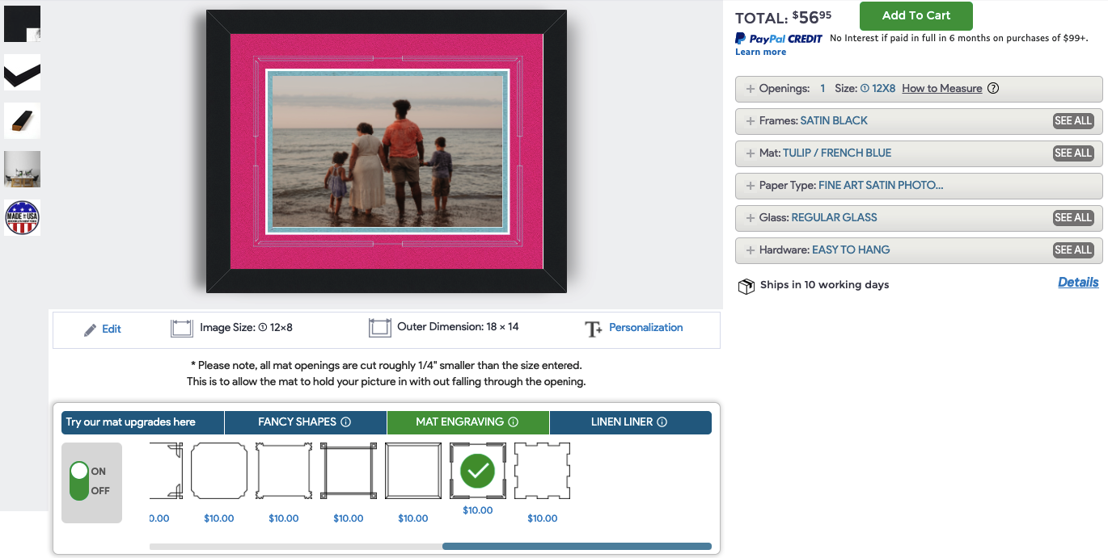Screen dimensions: 1108x558
Task: Click the Made in USA badge
Action: (22, 218)
